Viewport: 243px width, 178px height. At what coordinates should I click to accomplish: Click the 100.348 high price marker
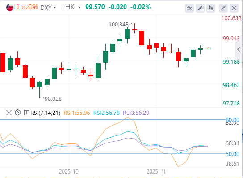pos(118,24)
